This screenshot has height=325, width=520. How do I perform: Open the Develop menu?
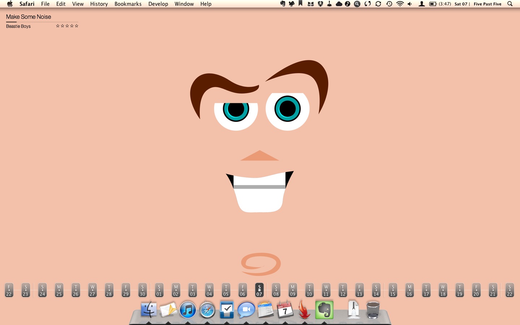[x=158, y=4]
